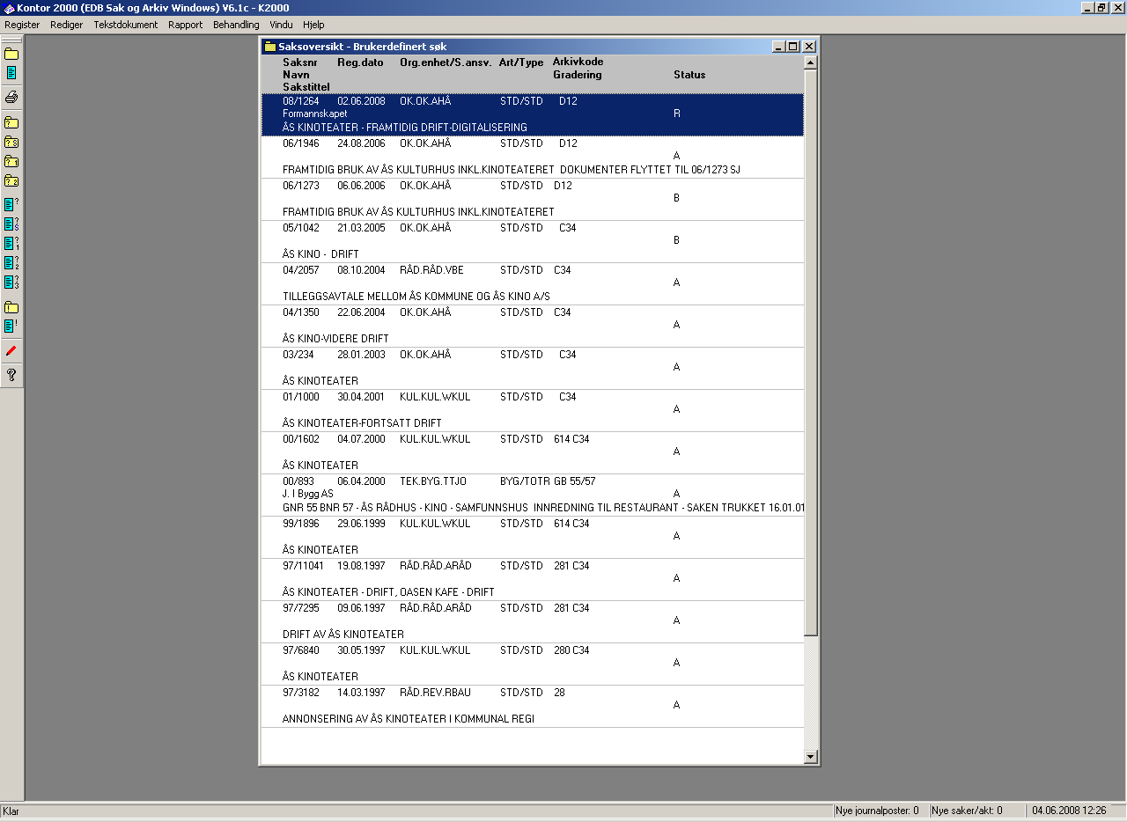This screenshot has width=1127, height=822.
Task: Click the yellow folder with question mark icon
Action: 11,123
